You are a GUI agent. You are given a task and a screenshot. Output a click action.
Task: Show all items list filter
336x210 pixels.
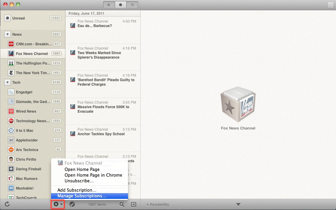(132, 5)
